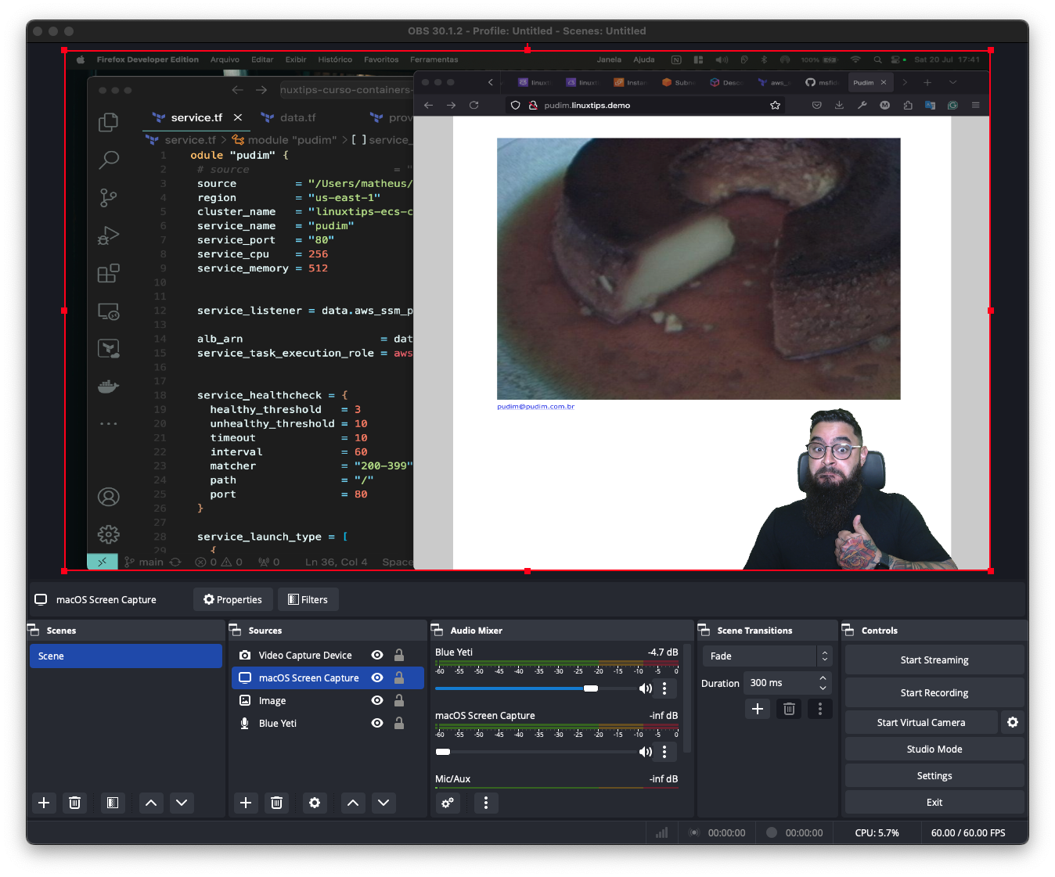Image resolution: width=1055 pixels, height=877 pixels.
Task: Open scene filters icon in Scenes panel
Action: [x=113, y=803]
